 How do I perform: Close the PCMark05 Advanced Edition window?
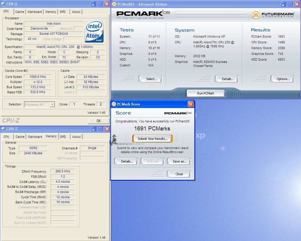pos(297,4)
